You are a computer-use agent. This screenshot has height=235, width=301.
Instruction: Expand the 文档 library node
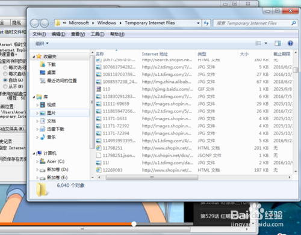(37, 121)
